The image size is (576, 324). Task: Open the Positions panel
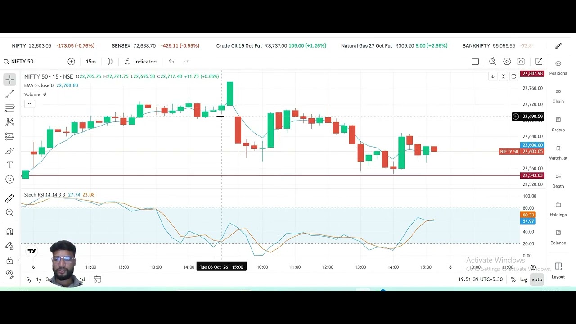(558, 67)
